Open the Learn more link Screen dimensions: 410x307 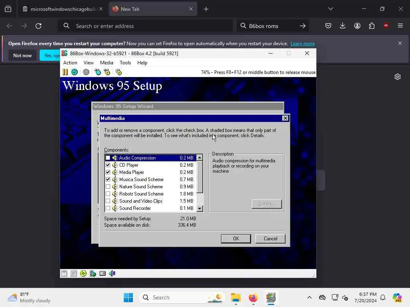pos(303,44)
